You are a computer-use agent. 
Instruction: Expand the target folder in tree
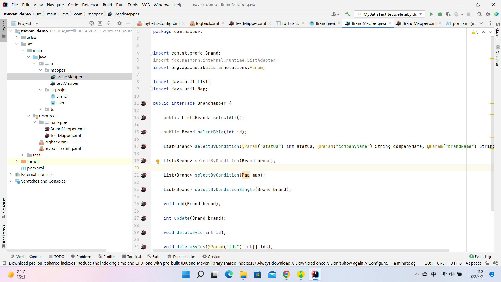pyautogui.click(x=17, y=161)
